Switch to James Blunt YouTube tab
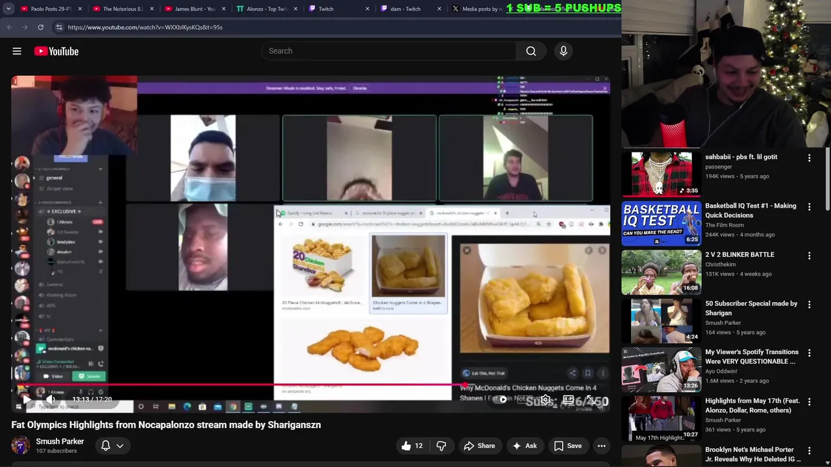831x467 pixels. point(193,9)
